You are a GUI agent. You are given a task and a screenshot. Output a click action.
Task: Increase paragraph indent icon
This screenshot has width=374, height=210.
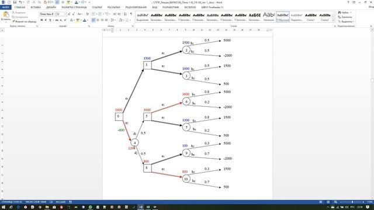tap(119, 14)
